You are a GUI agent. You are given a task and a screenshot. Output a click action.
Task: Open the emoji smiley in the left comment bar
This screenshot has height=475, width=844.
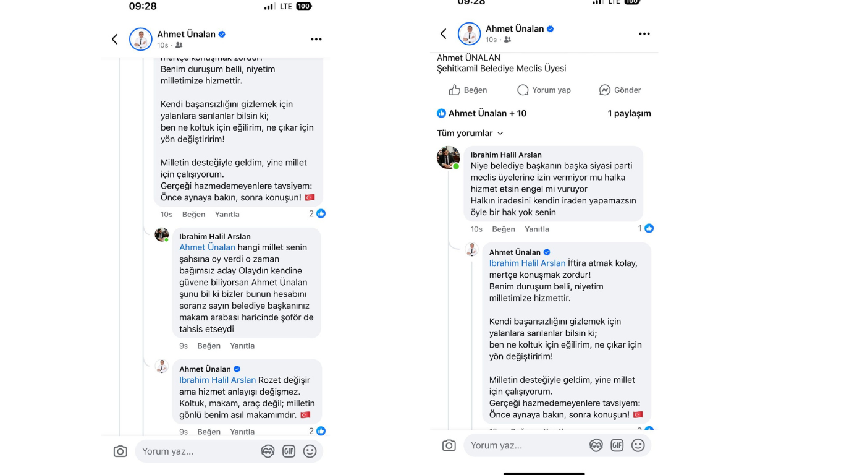tap(310, 451)
